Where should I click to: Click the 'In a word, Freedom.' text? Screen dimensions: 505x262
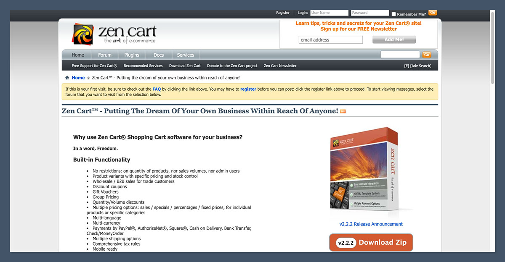pyautogui.click(x=96, y=148)
